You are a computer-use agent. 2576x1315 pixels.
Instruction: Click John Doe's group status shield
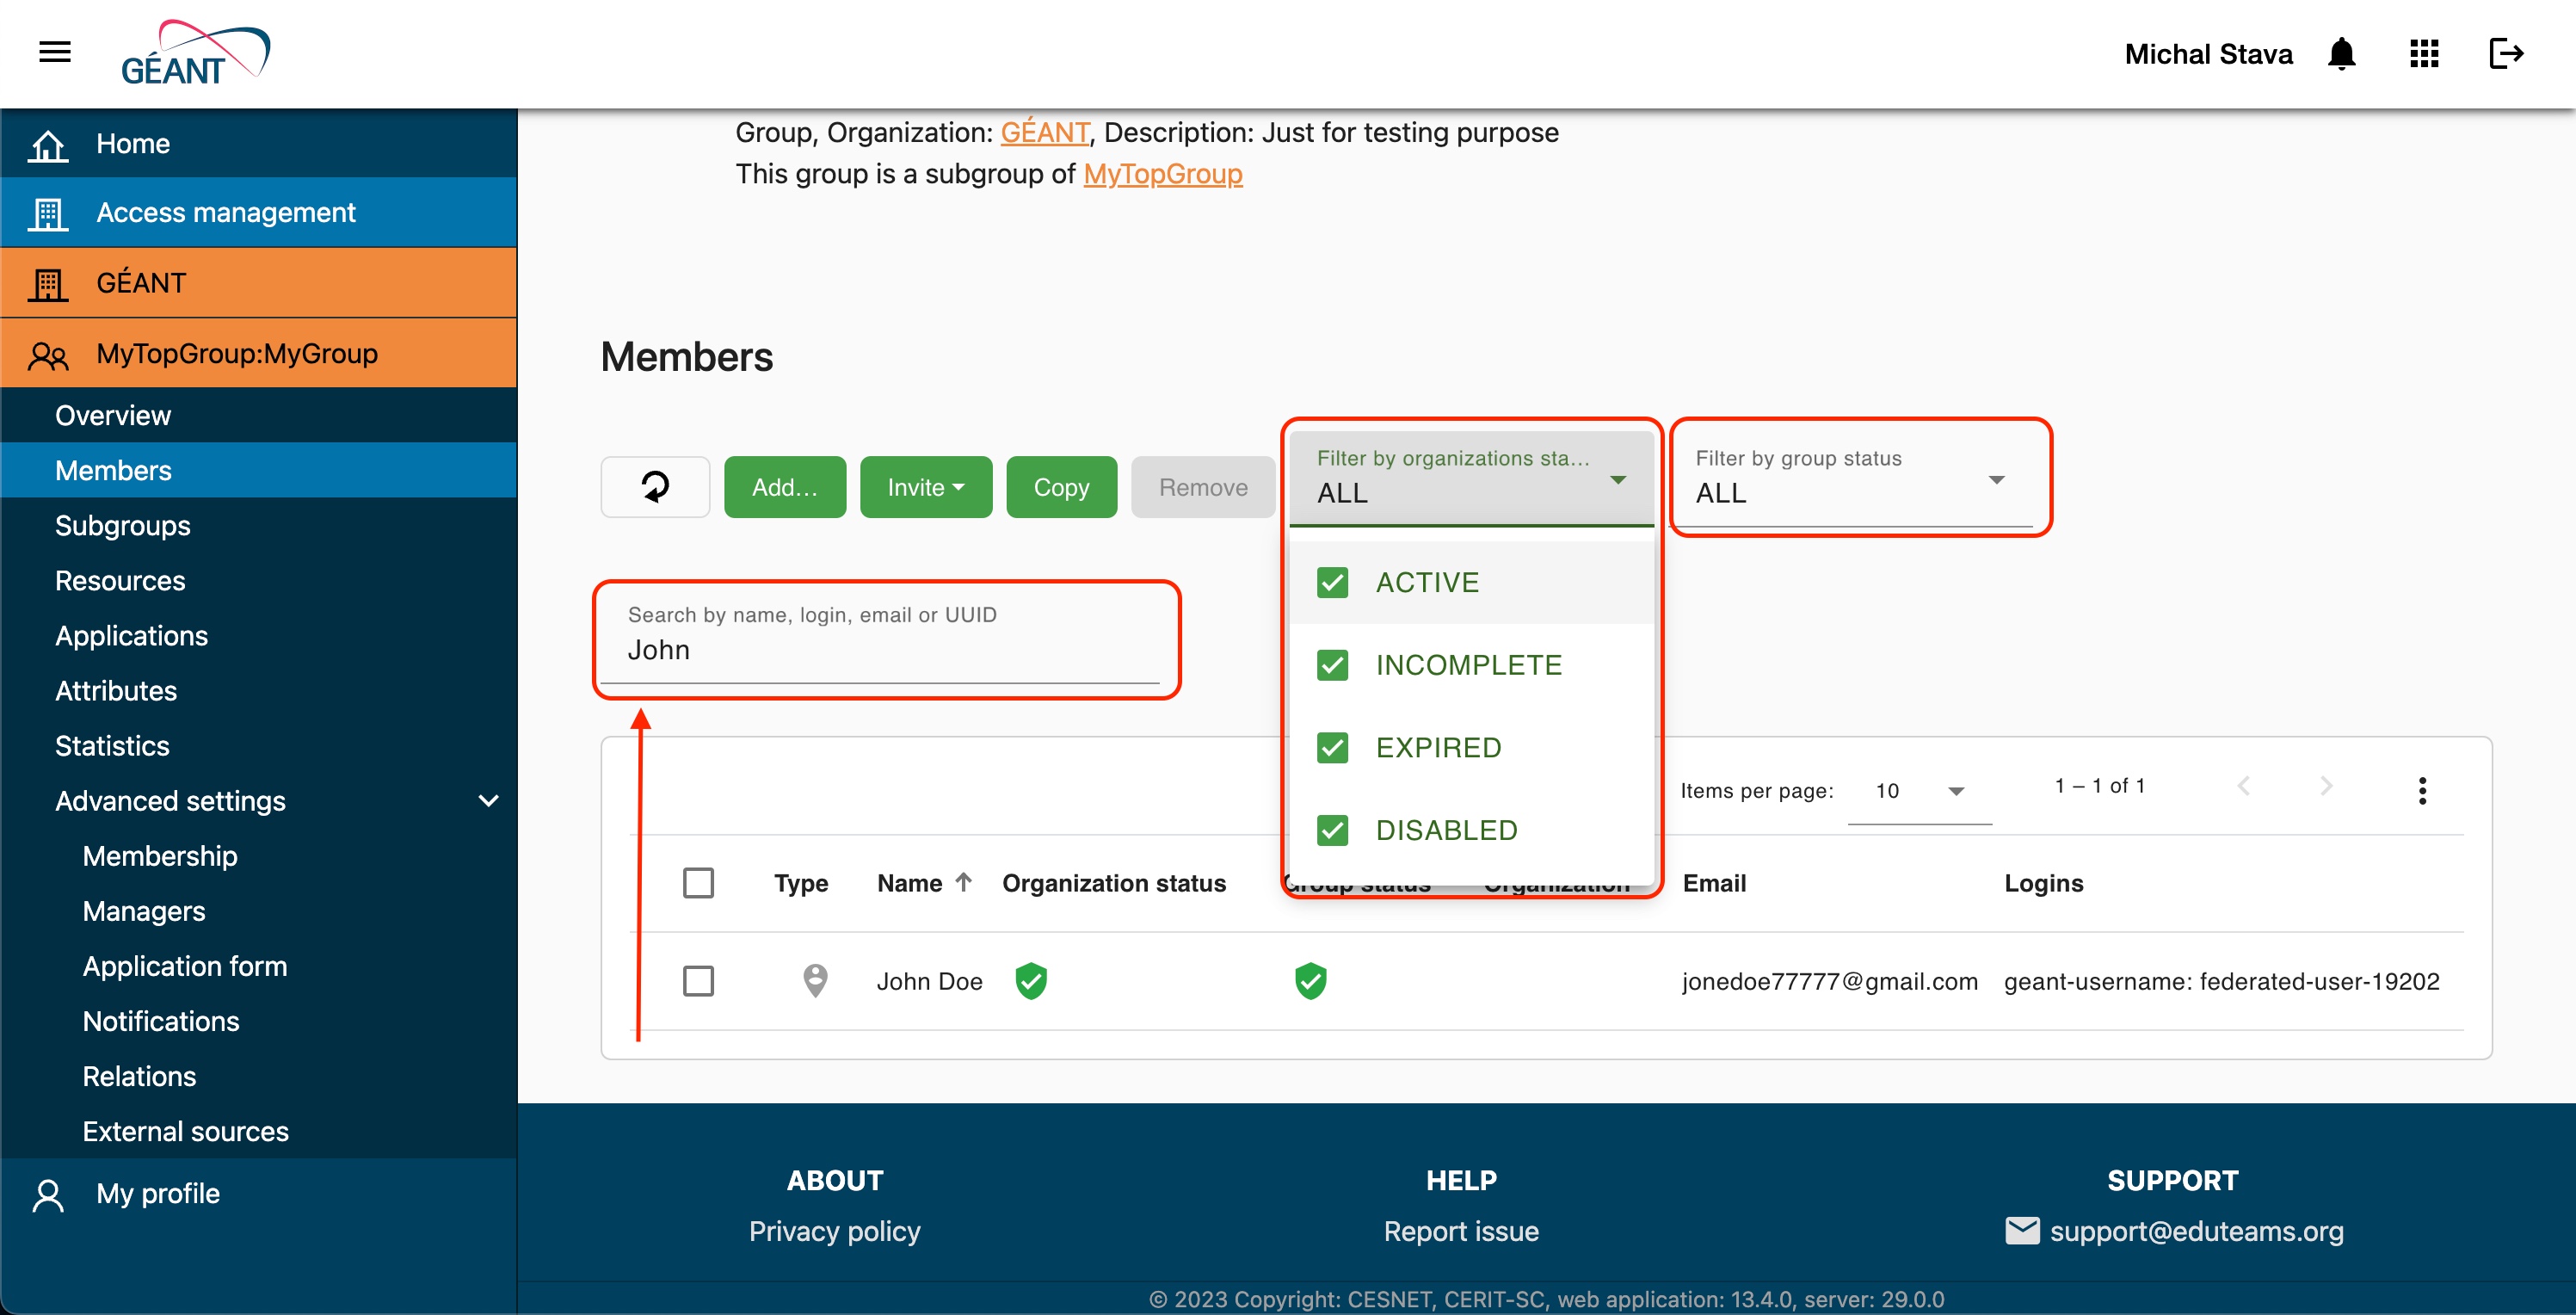[1310, 981]
